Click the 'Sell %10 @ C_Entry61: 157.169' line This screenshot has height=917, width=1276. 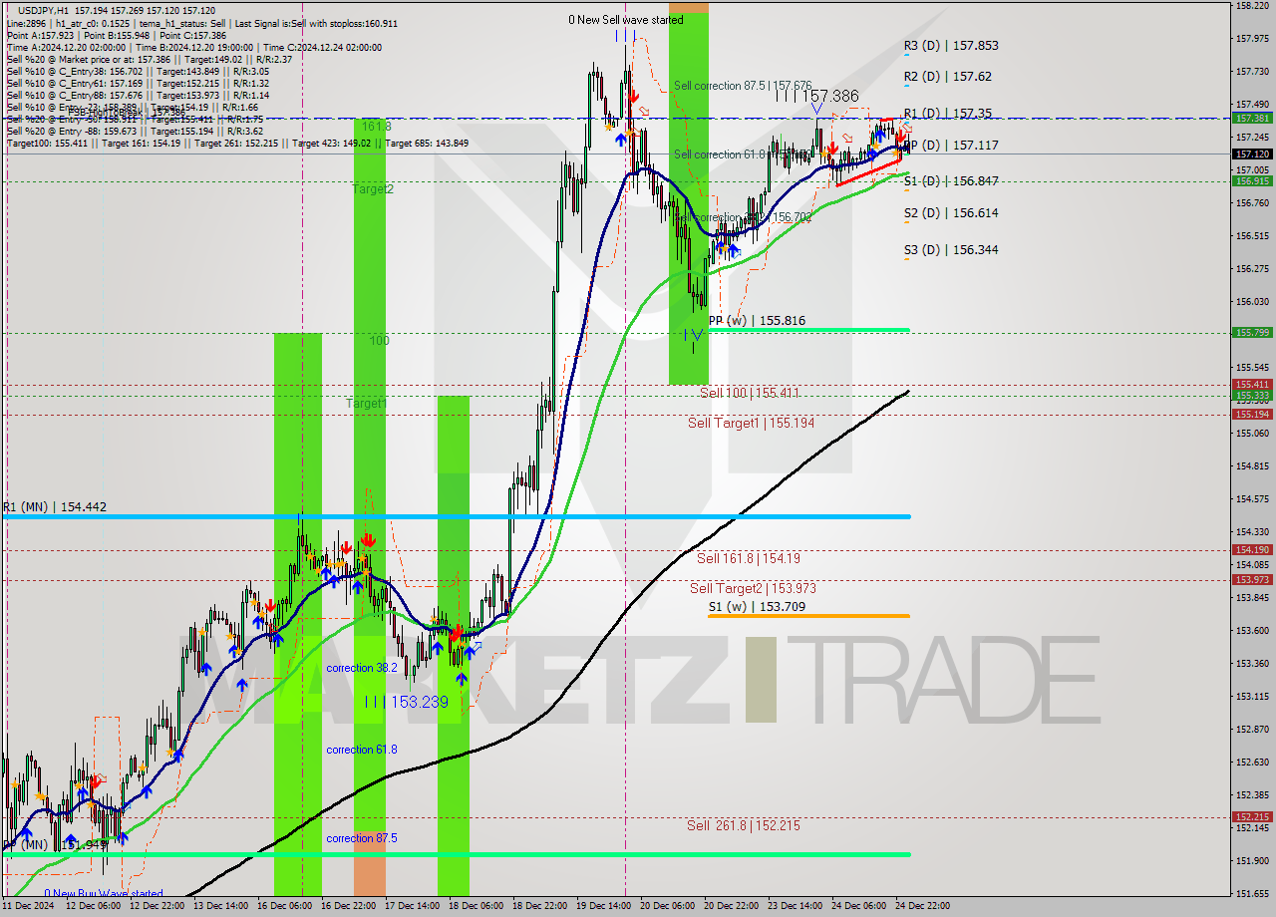[138, 83]
